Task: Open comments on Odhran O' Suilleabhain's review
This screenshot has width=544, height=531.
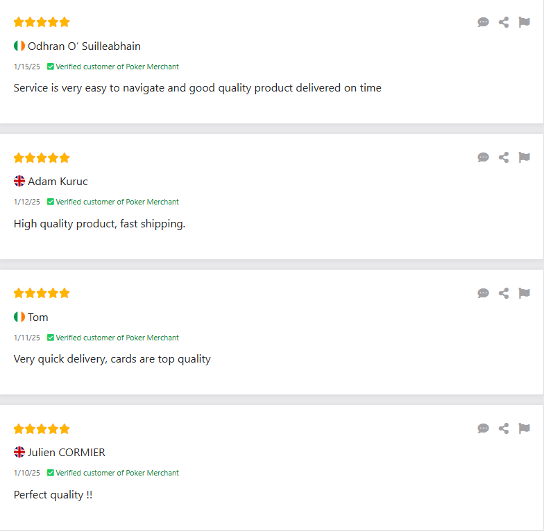Action: [x=483, y=22]
